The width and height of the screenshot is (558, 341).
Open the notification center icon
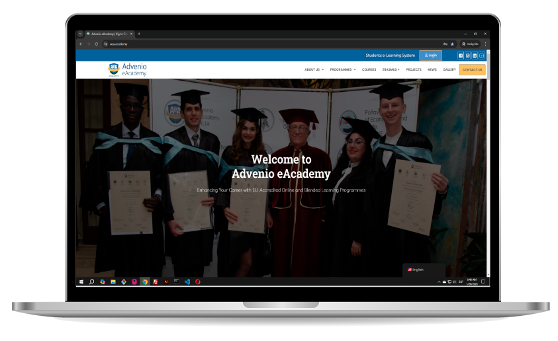pos(483,282)
